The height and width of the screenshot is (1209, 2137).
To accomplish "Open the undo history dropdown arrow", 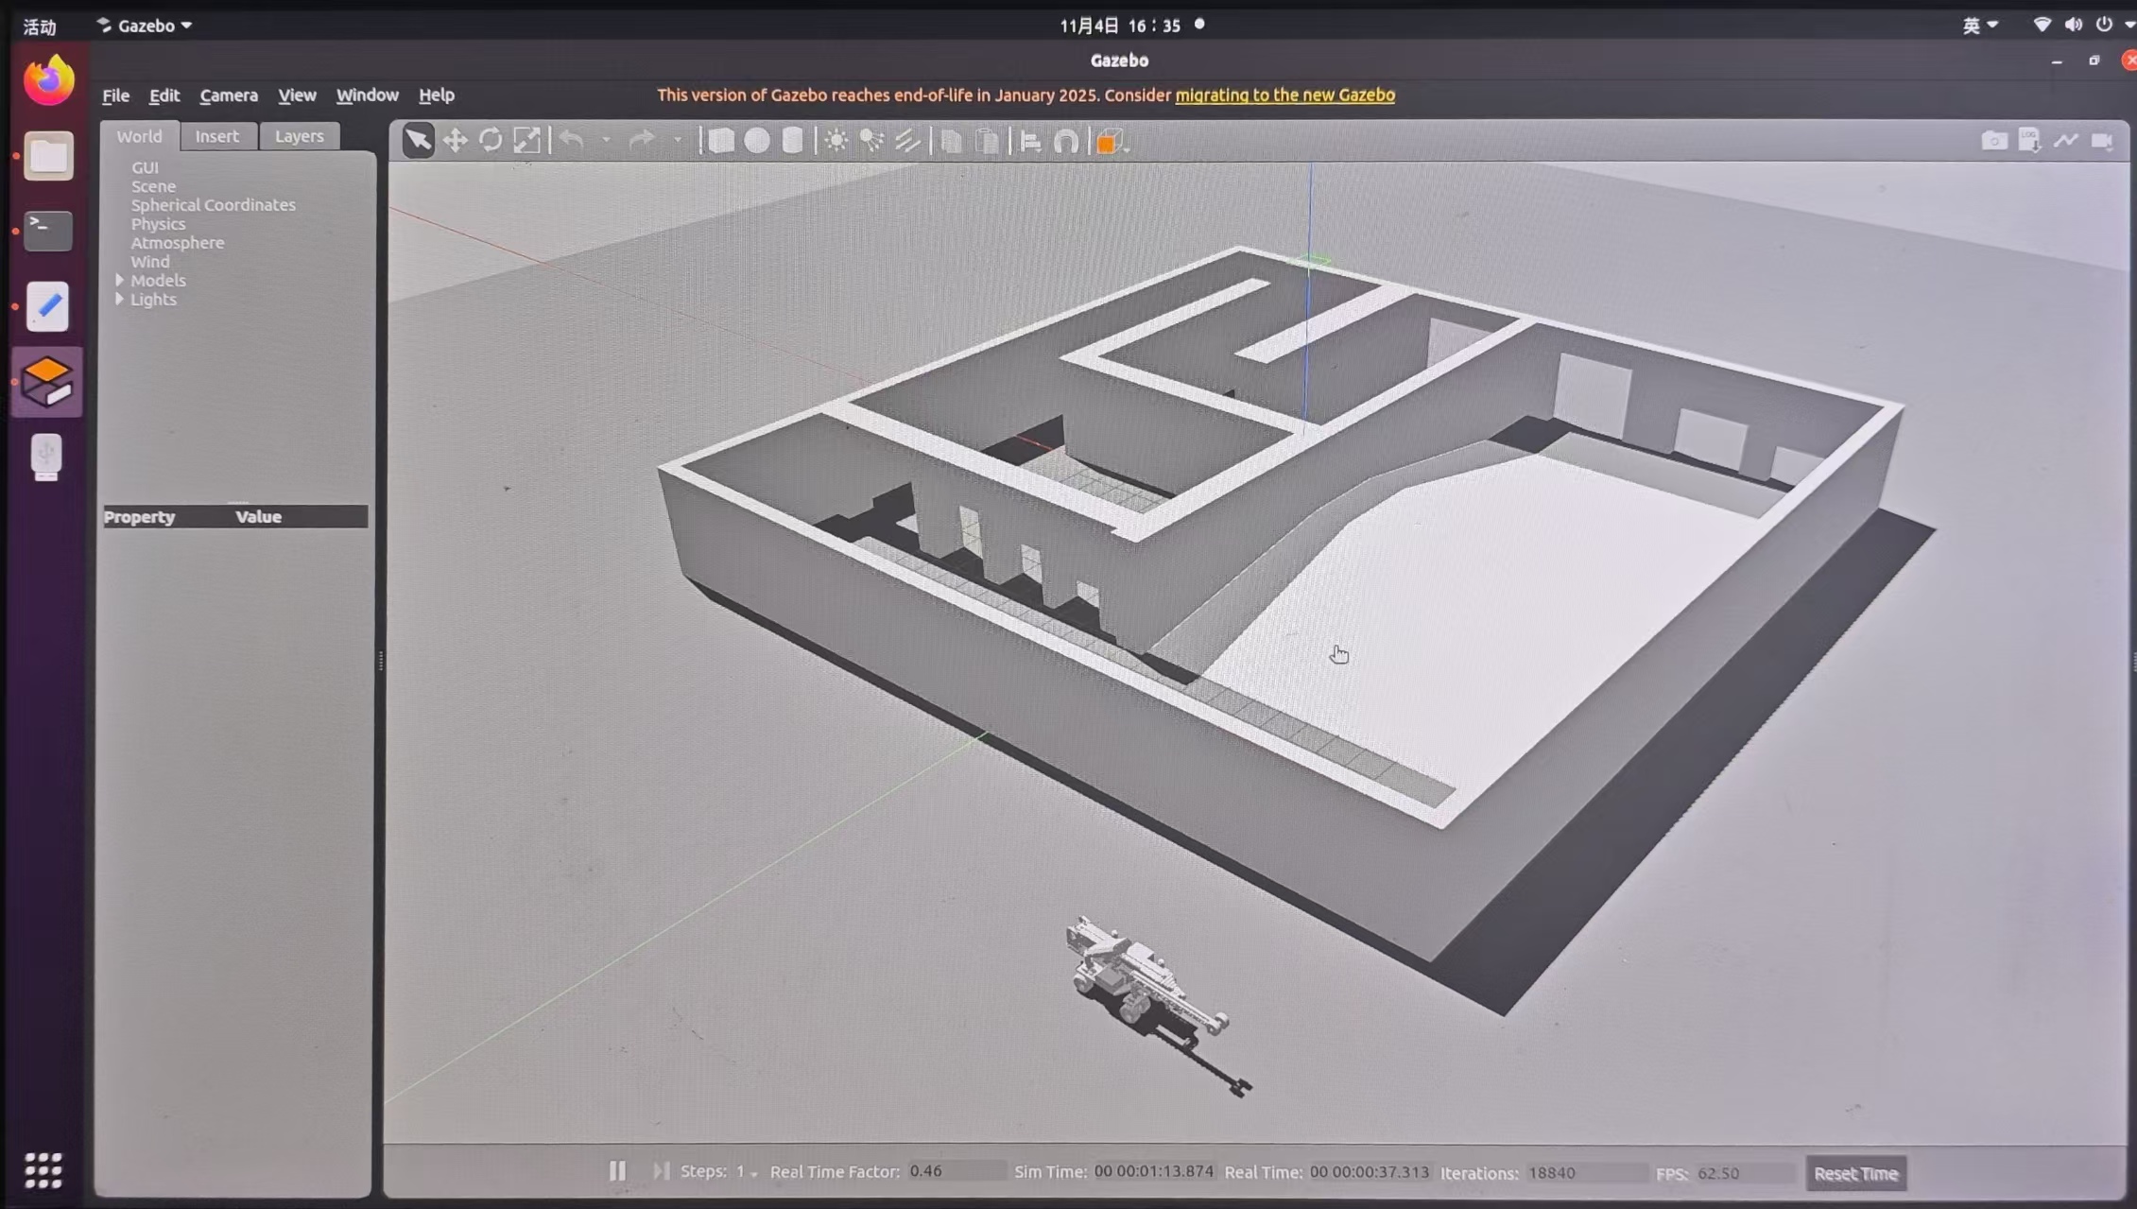I will (x=606, y=141).
